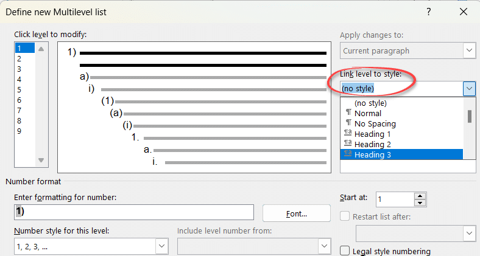Open the Font... button

coord(296,213)
